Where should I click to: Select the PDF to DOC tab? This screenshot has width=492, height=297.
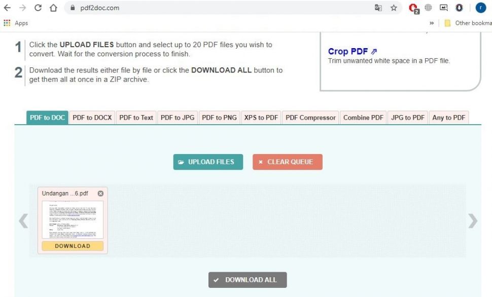click(x=47, y=118)
